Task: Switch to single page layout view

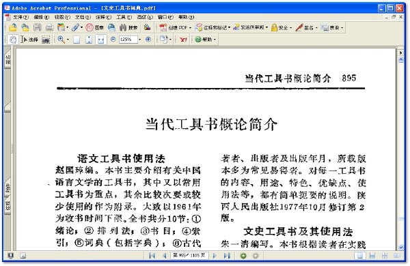Action: [x=360, y=256]
